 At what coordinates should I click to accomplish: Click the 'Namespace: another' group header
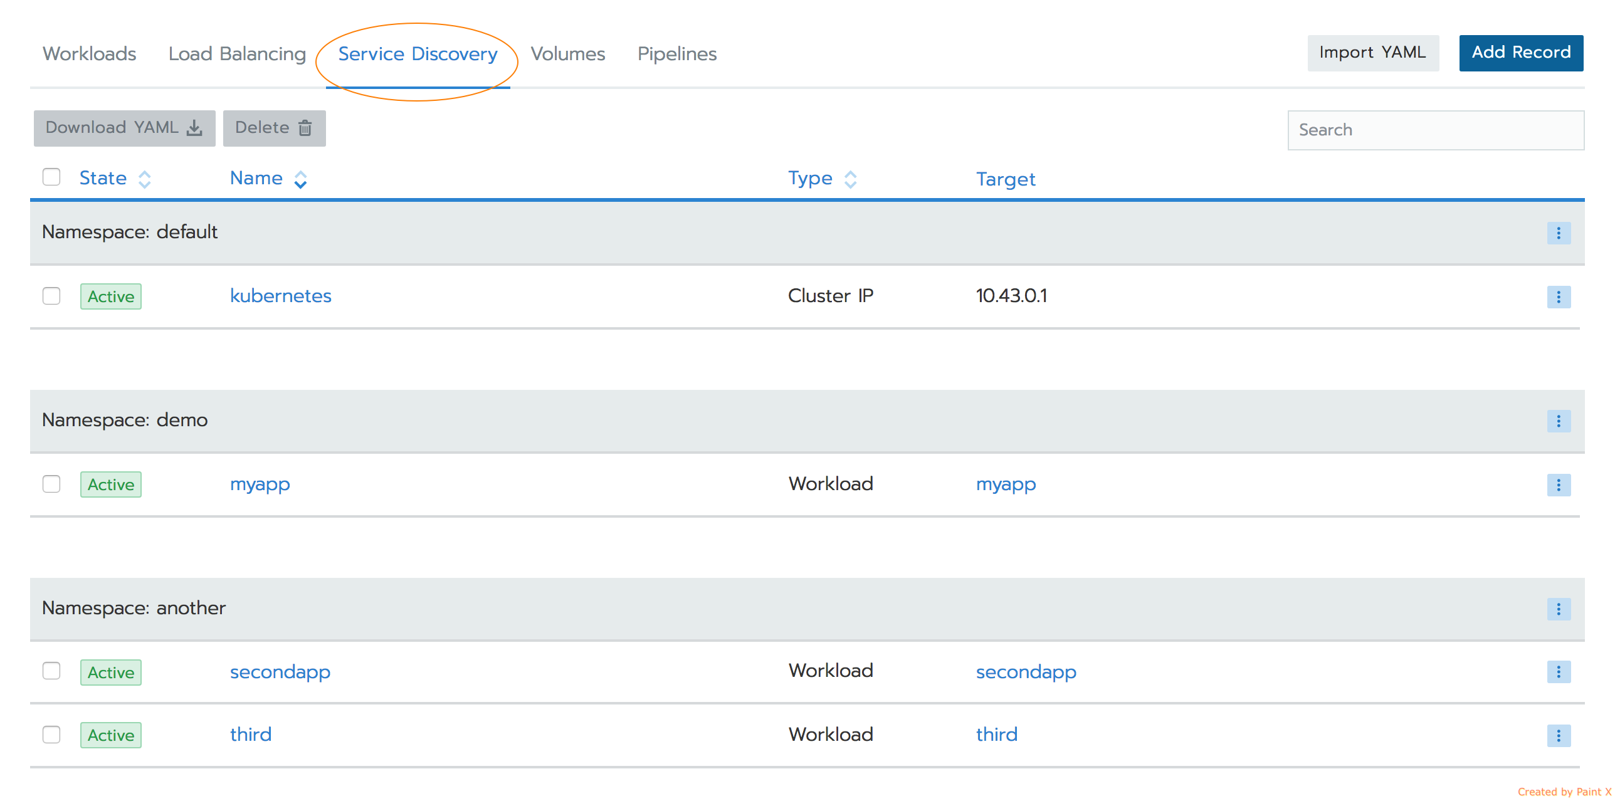coord(807,609)
